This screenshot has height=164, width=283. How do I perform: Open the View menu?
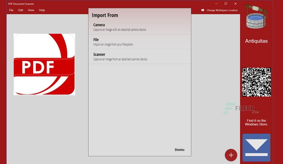(x=31, y=10)
